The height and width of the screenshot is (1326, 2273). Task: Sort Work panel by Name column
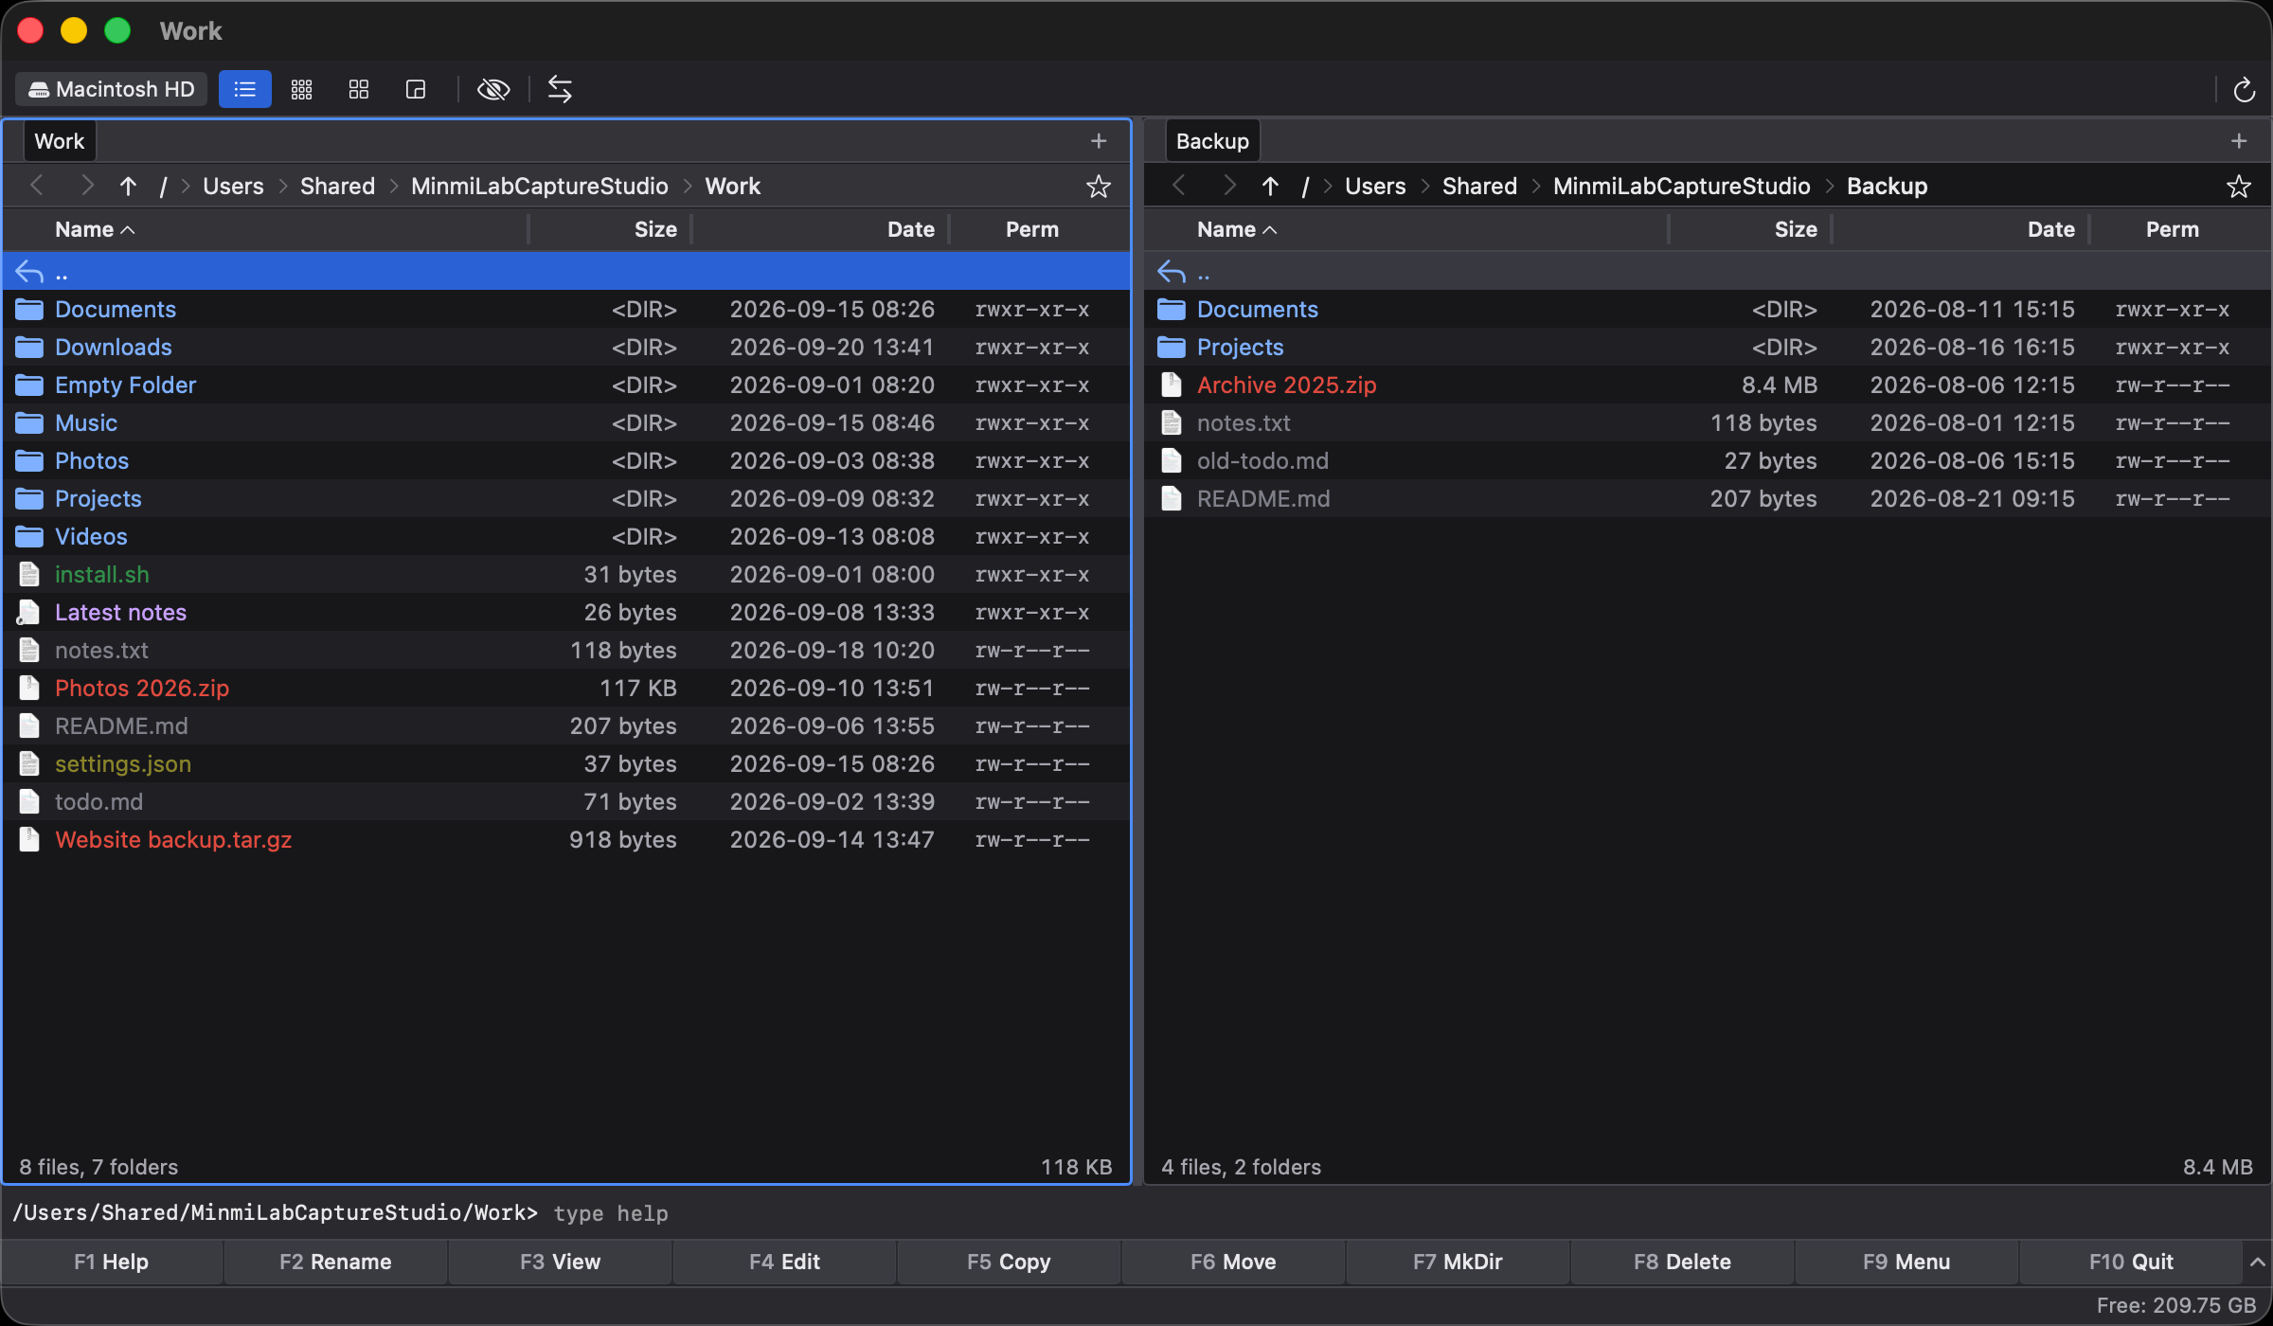click(95, 229)
